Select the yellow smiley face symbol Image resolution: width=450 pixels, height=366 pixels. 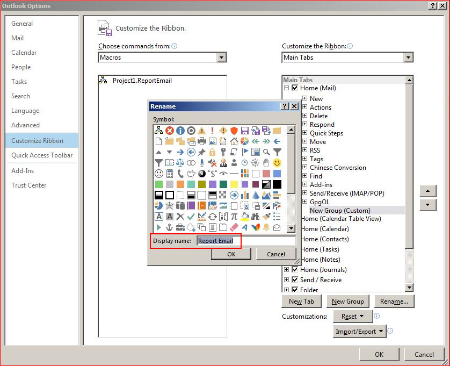[277, 163]
